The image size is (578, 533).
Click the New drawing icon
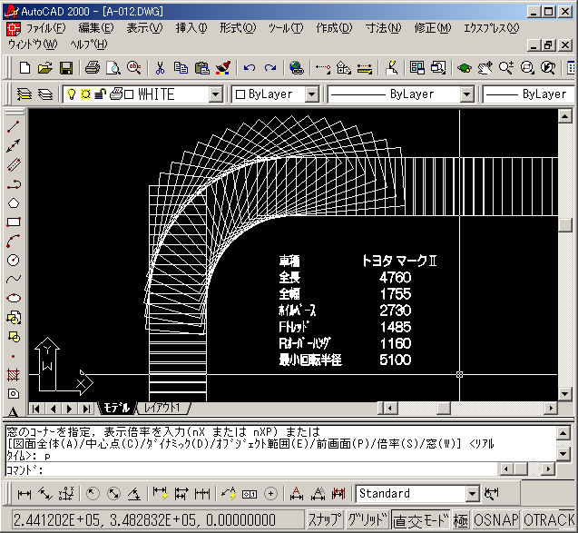24,68
